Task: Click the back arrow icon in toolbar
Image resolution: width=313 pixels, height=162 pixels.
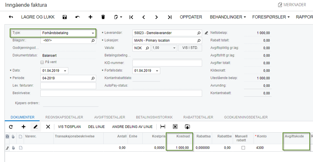Action: point(11,17)
